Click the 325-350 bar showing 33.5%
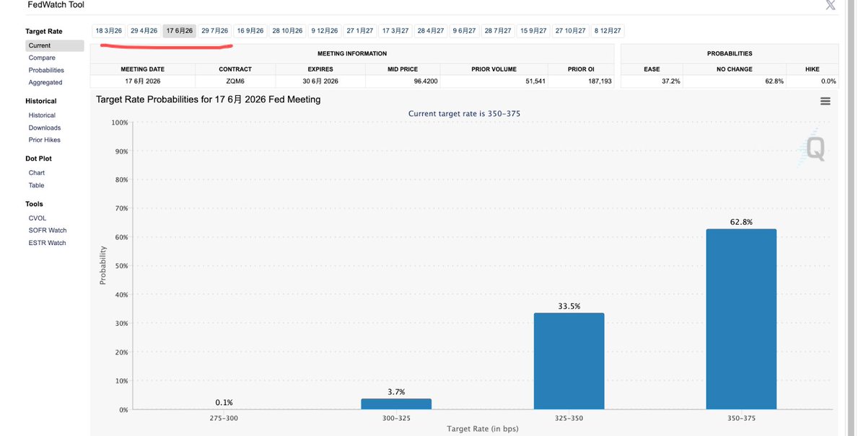The image size is (866, 436). click(x=569, y=361)
